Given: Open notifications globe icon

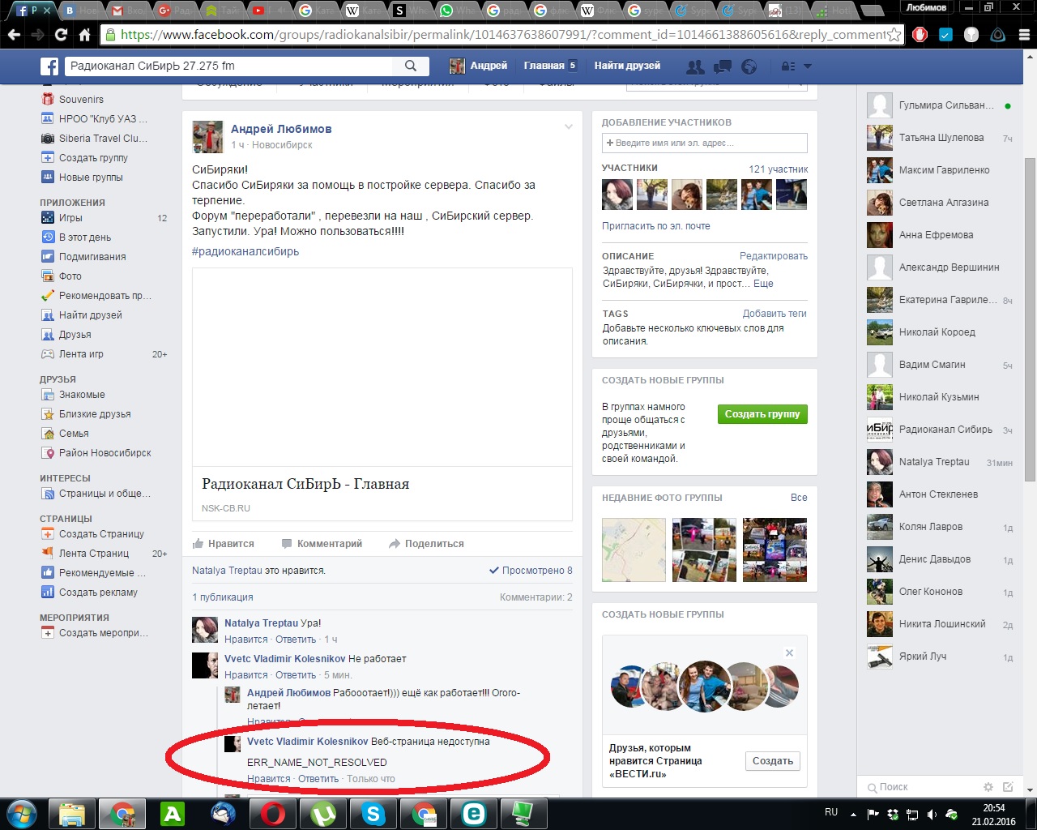Looking at the screenshot, I should [749, 66].
